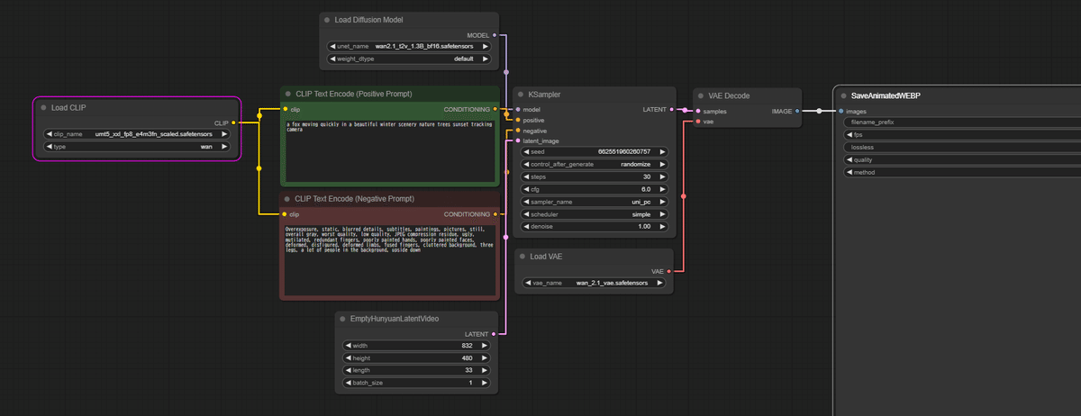Decrease seed using its left arrow
The width and height of the screenshot is (1081, 416).
click(527, 152)
